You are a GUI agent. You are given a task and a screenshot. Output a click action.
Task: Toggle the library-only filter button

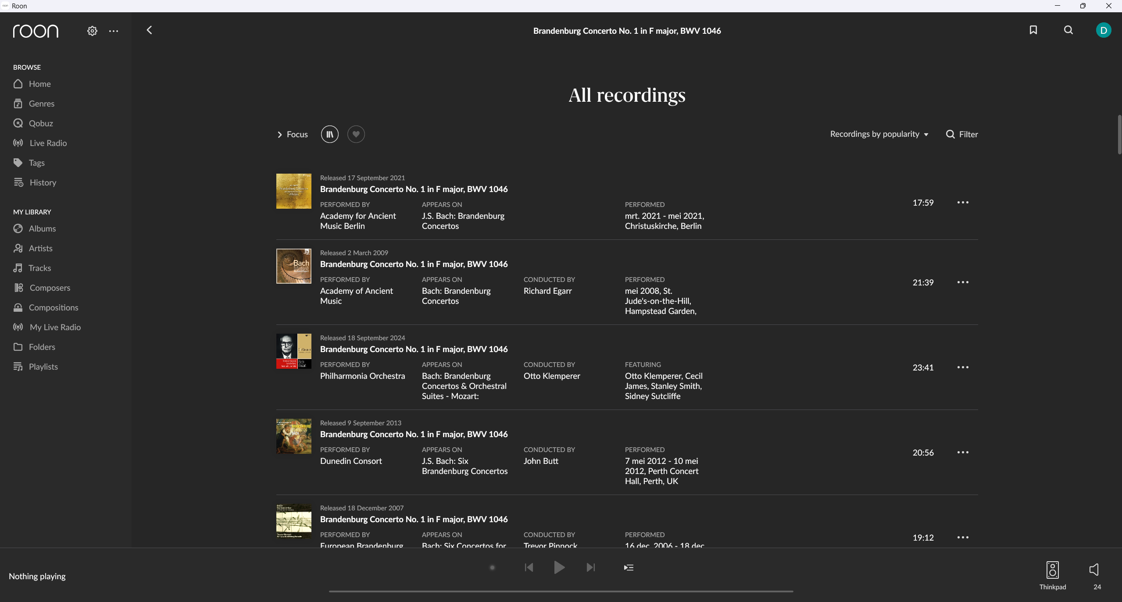(330, 134)
